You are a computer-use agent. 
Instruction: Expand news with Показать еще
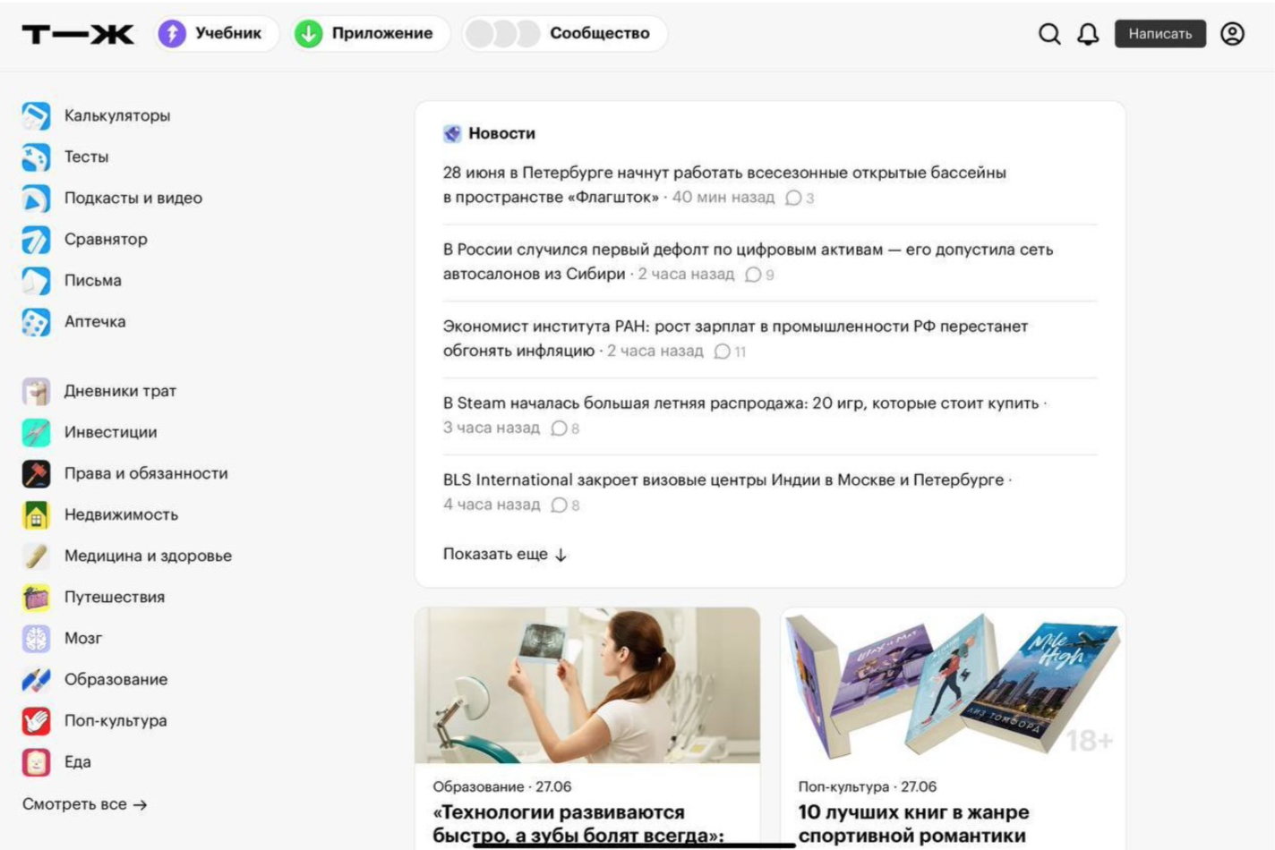point(505,554)
